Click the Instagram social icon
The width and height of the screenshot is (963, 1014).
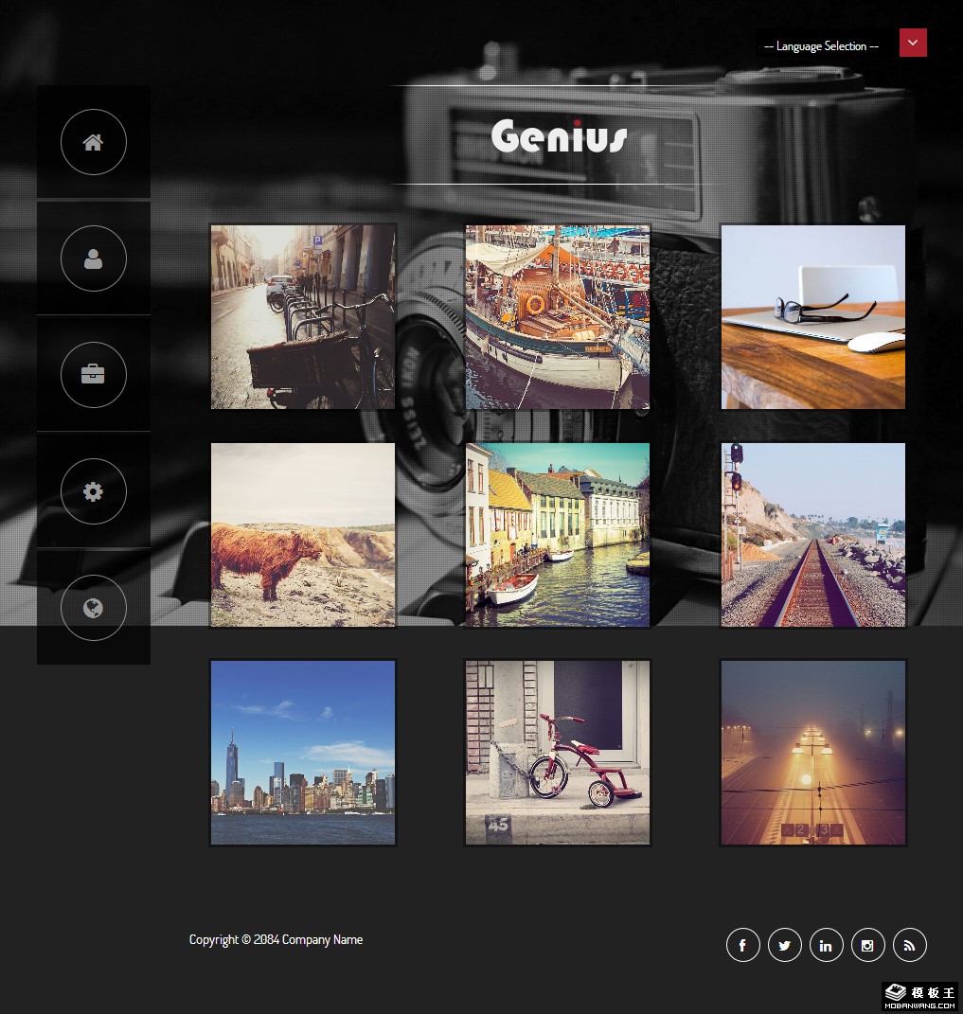867,945
